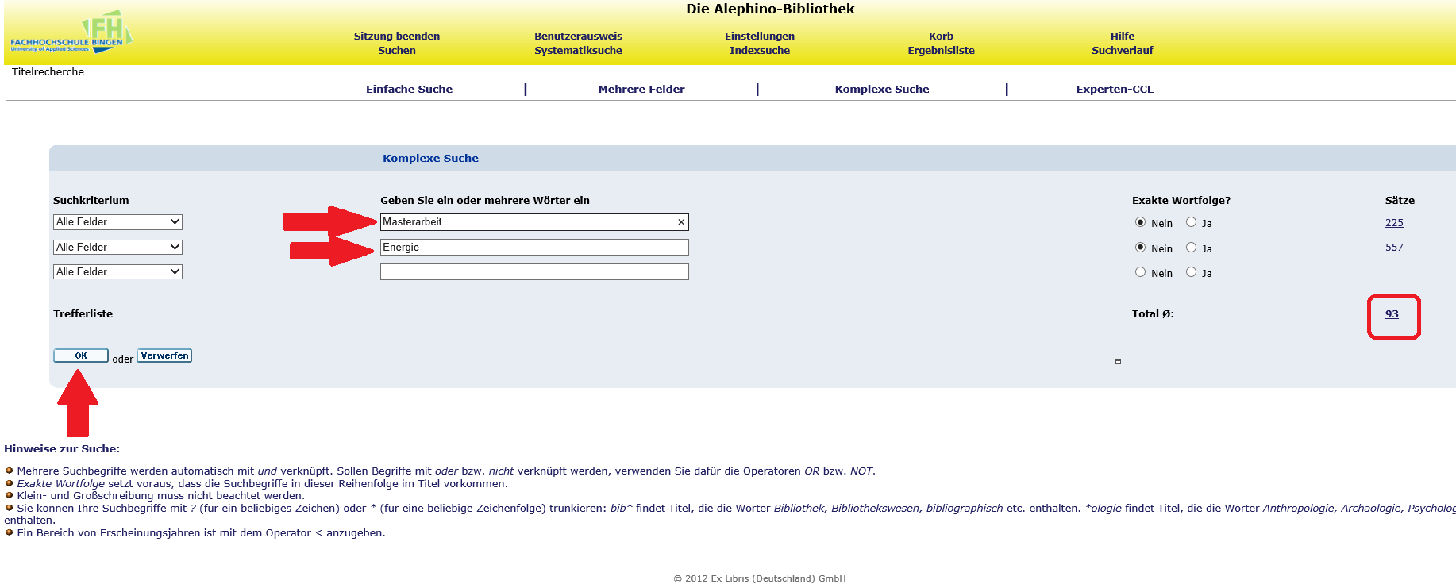Open the 225 results link

[1394, 223]
